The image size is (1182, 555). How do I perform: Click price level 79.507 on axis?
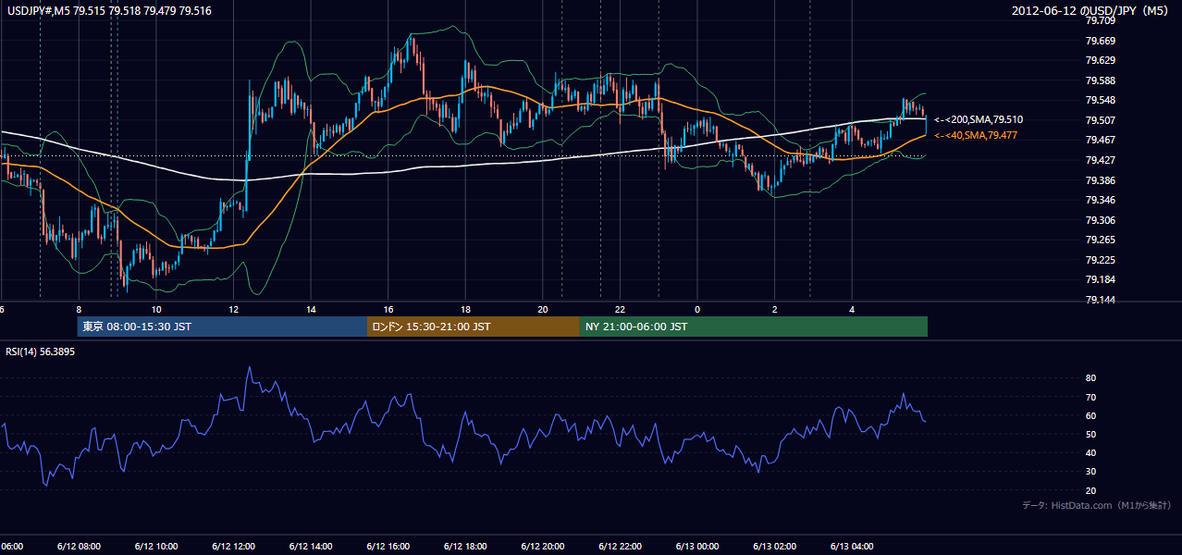coord(1101,120)
